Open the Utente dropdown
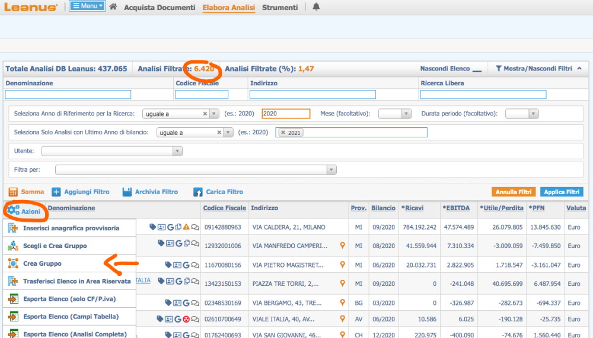593x338 pixels. 112,151
